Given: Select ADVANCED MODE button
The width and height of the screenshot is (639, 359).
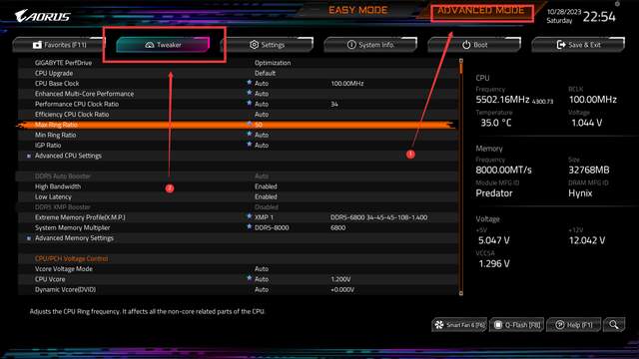Looking at the screenshot, I should pos(481,11).
